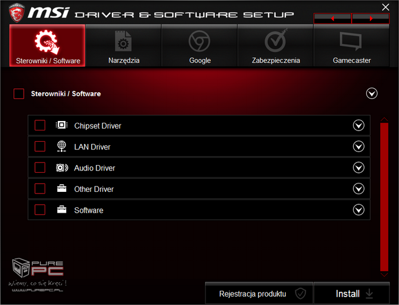Switch to the Gamecaster tab

[351, 46]
